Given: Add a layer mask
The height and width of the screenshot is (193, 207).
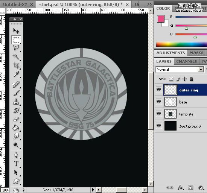Looking at the screenshot, I should click(x=190, y=188).
